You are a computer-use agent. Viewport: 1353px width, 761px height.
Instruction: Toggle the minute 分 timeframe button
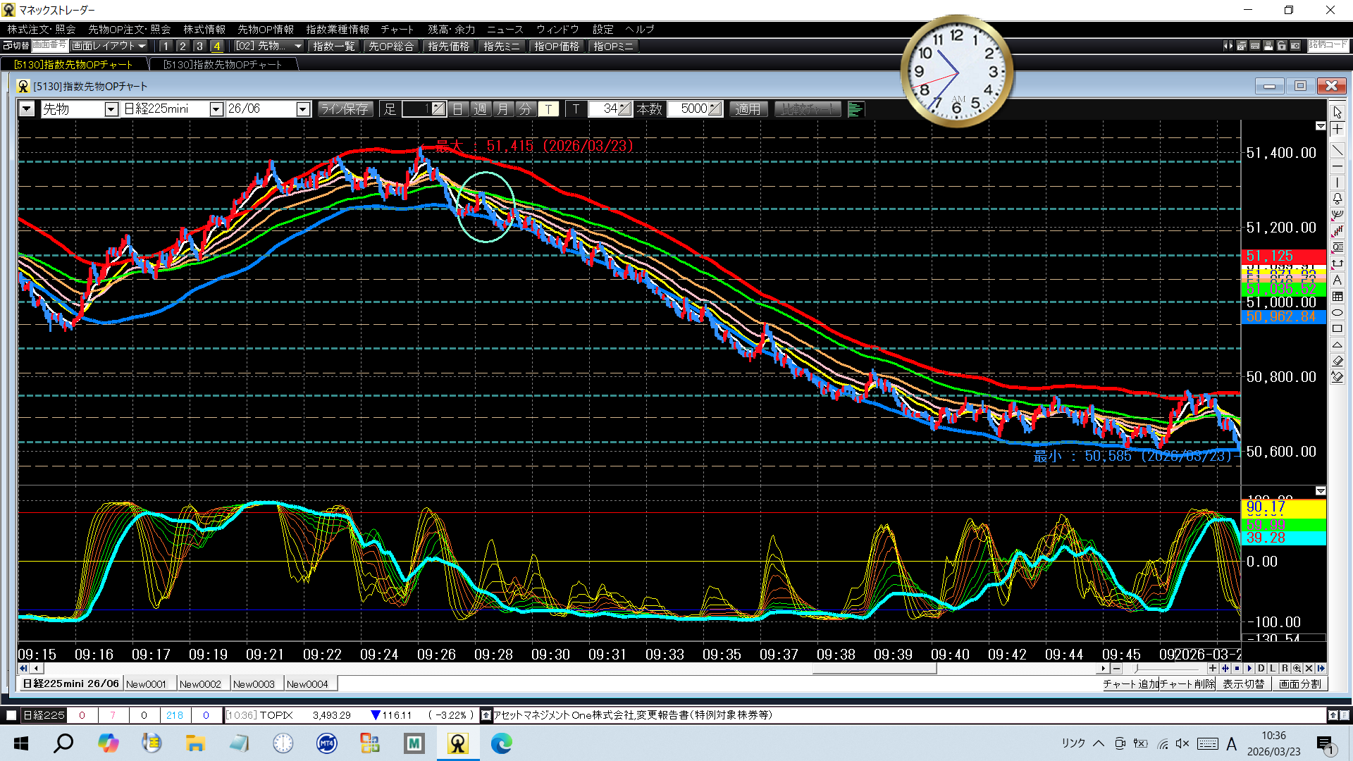click(x=525, y=109)
